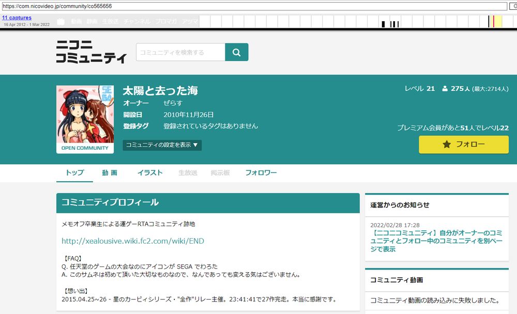Click the 太陽と去った海 community title
This screenshot has height=314, width=517.
coord(160,90)
